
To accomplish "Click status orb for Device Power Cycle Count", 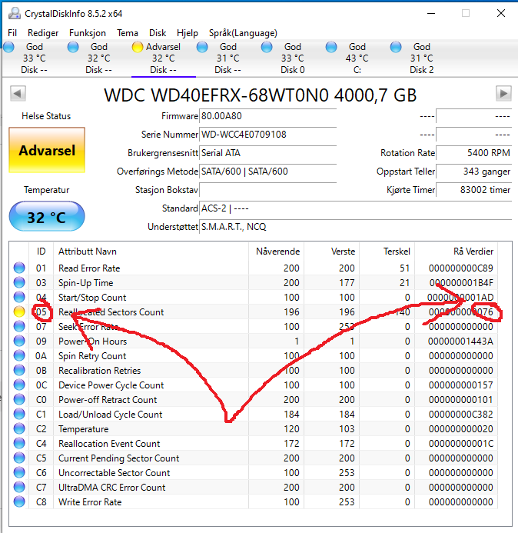I will (x=19, y=385).
